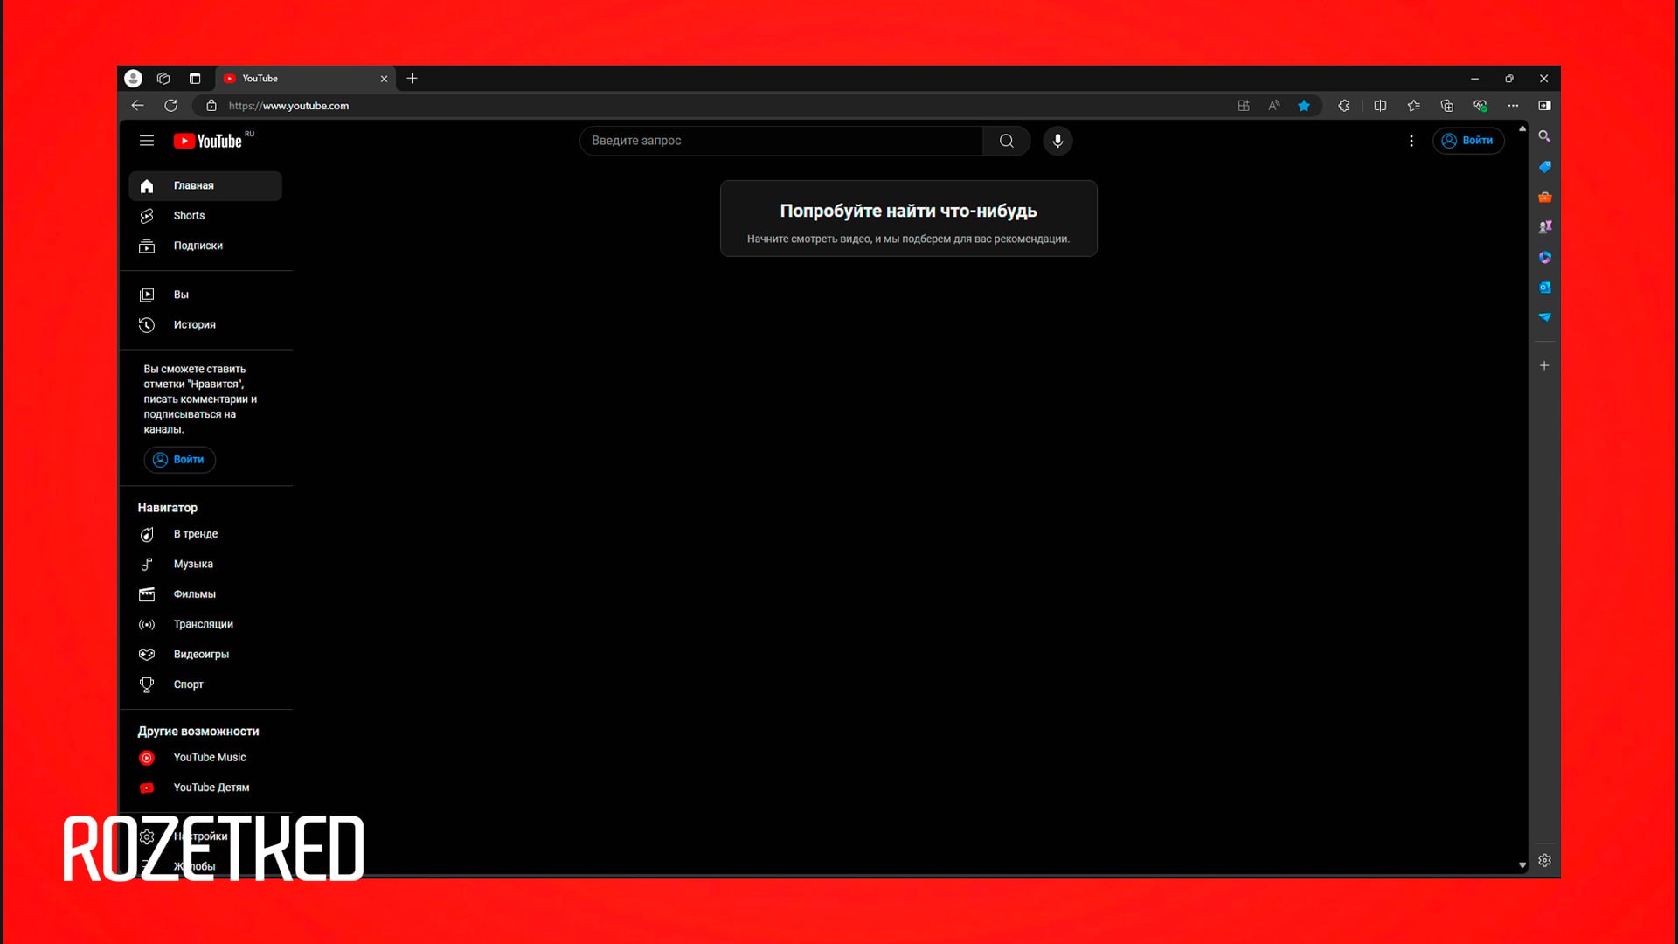Open YouTube Music link
This screenshot has width=1678, height=944.
(209, 758)
